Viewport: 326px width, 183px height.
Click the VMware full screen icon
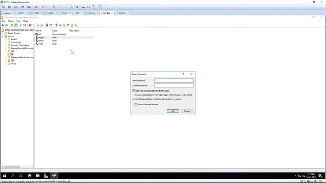tap(88, 7)
